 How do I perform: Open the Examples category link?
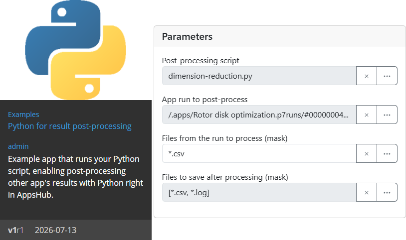23,115
